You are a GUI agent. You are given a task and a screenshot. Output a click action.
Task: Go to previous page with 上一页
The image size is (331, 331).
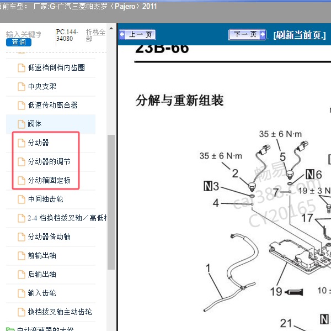(x=137, y=34)
